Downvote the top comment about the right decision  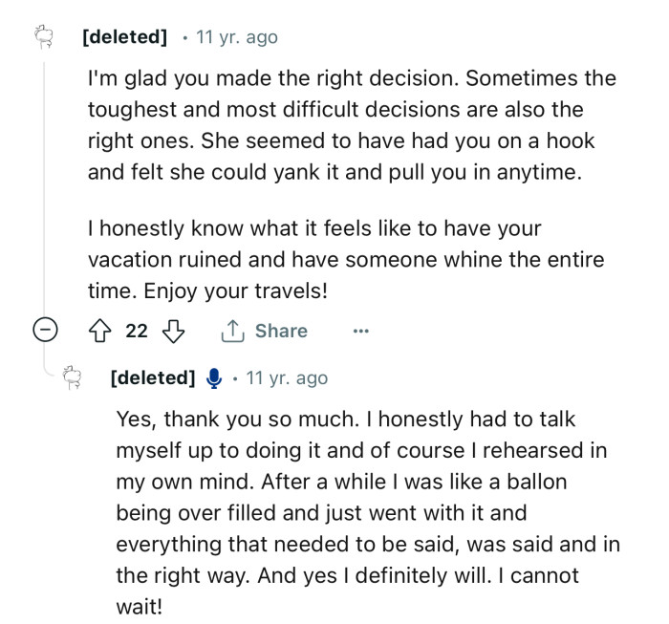pyautogui.click(x=172, y=331)
